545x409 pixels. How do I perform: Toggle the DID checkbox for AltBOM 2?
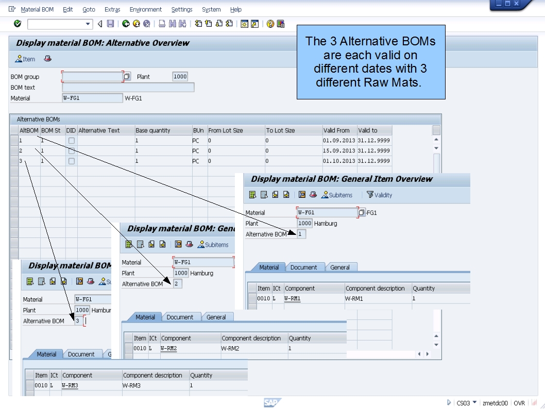click(71, 151)
